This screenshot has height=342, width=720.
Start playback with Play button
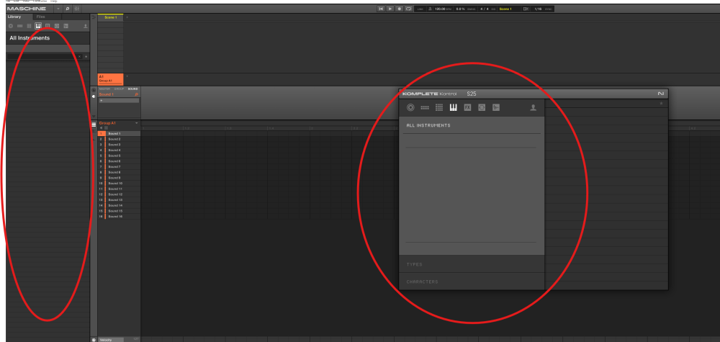point(390,9)
